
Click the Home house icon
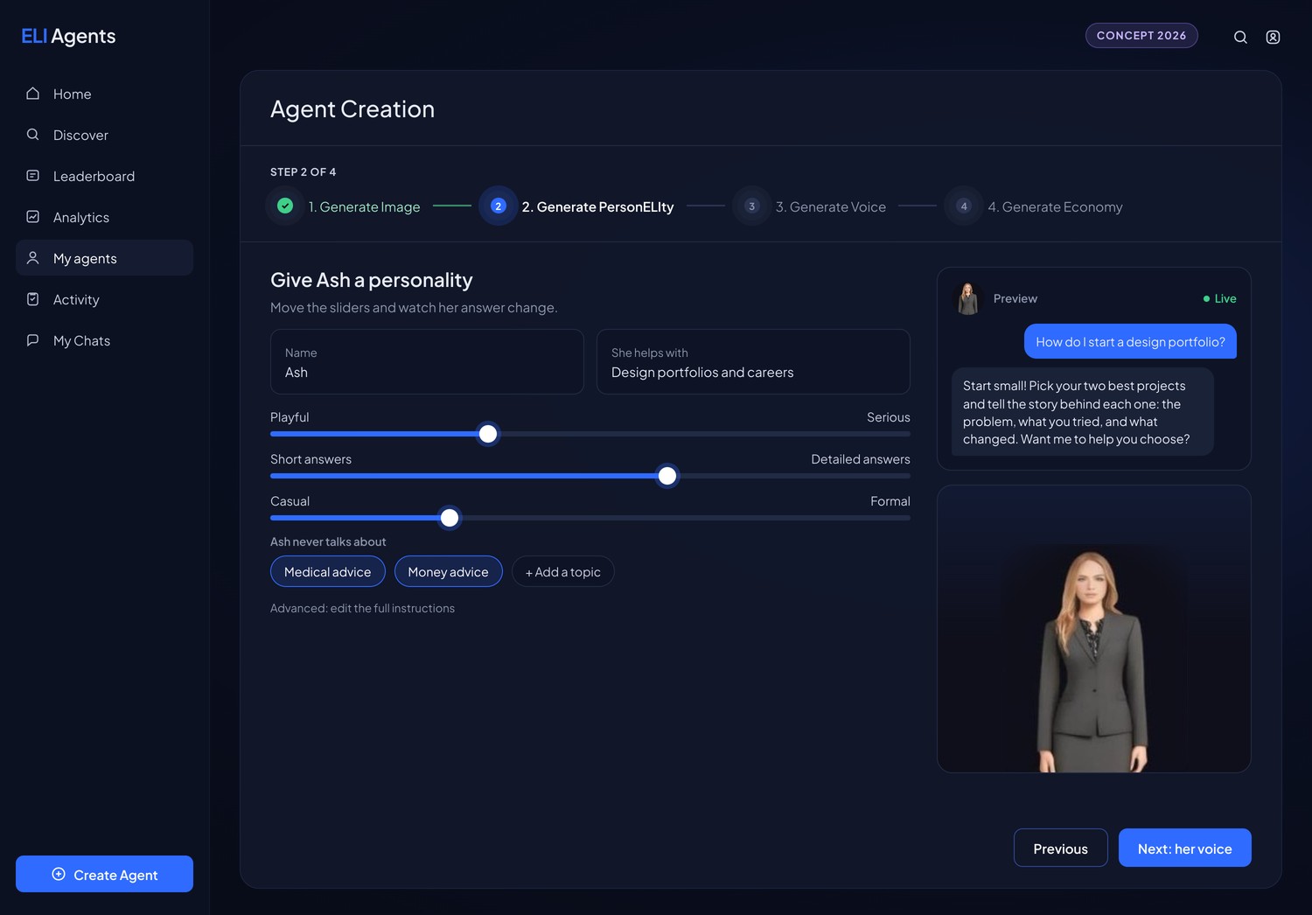[x=33, y=94]
